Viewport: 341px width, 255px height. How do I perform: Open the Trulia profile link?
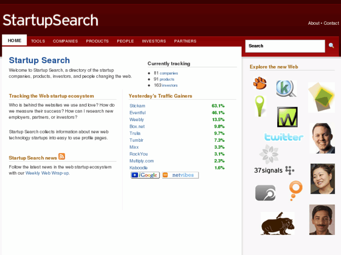(135, 133)
